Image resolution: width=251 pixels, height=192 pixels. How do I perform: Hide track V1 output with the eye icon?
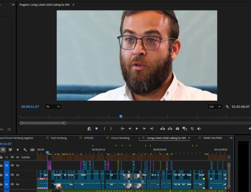[17, 184]
